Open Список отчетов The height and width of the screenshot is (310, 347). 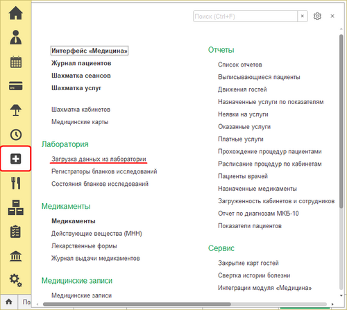[240, 64]
